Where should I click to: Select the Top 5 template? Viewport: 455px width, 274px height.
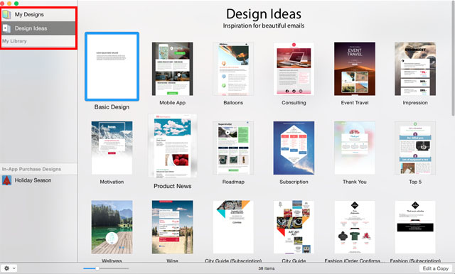tap(415, 148)
